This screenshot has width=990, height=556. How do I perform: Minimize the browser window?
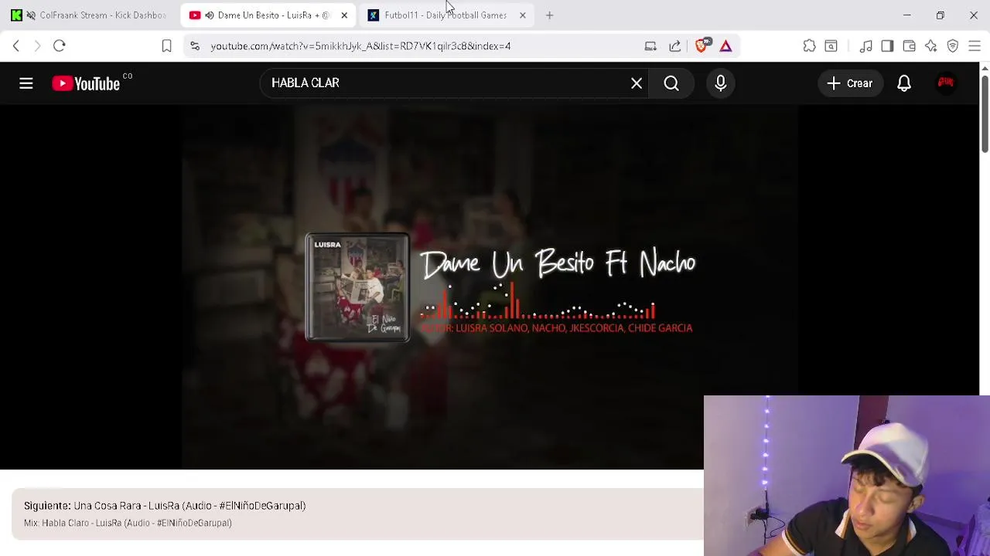907,15
